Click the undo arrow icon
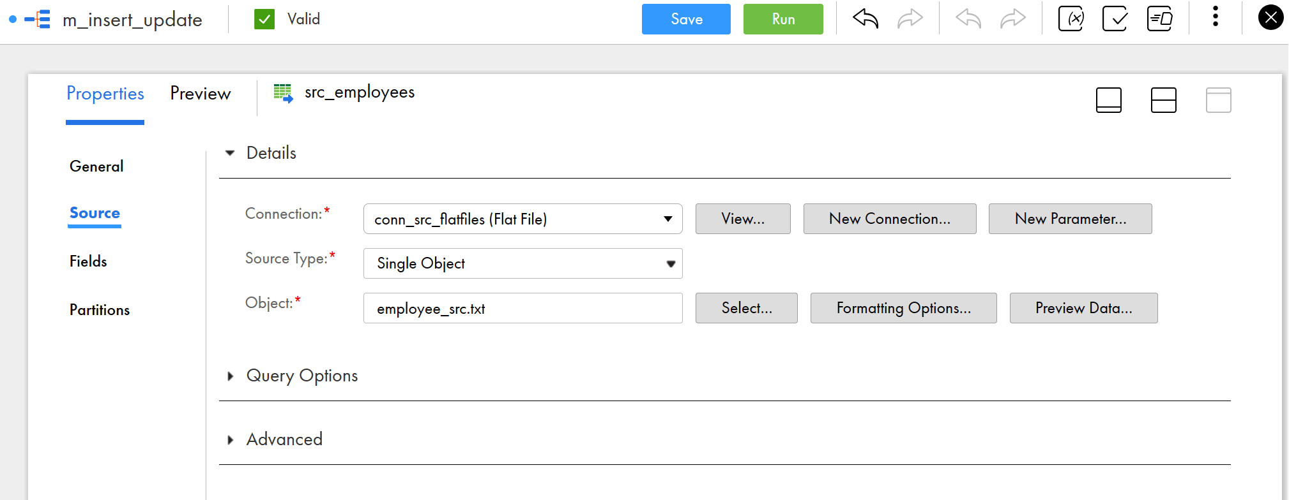The width and height of the screenshot is (1289, 500). click(x=866, y=19)
